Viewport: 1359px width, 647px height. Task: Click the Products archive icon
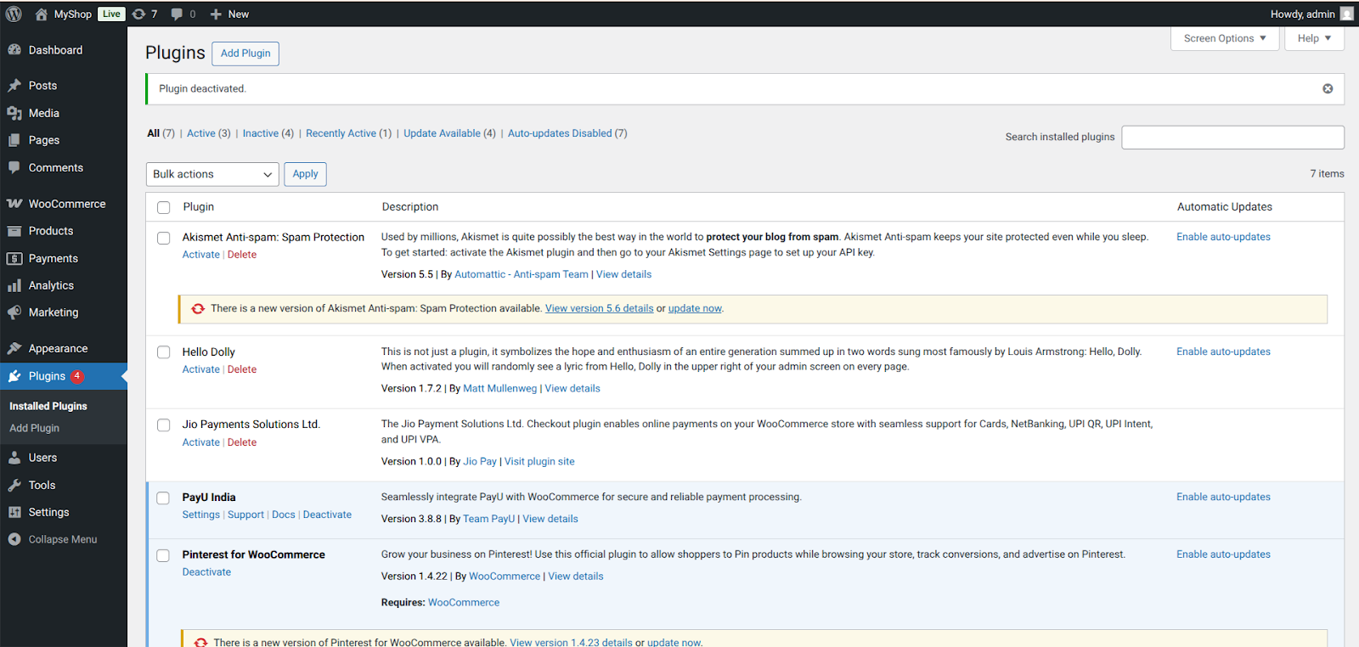[14, 231]
